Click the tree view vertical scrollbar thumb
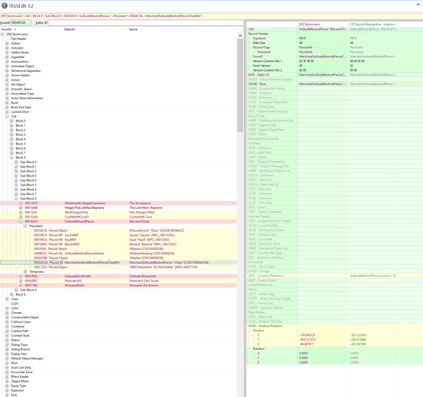423x397 pixels. (x=240, y=85)
